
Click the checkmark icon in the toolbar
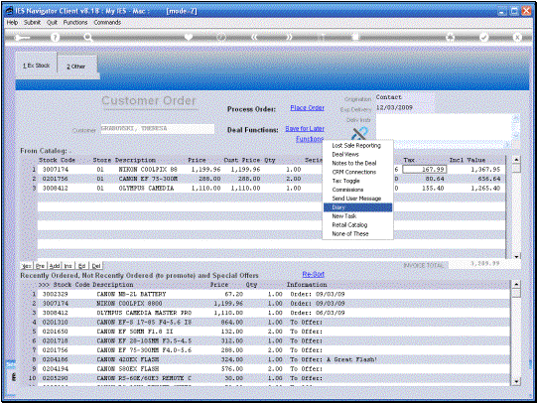[x=484, y=37]
